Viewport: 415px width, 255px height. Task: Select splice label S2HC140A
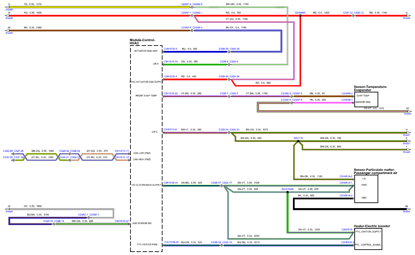pos(287,189)
